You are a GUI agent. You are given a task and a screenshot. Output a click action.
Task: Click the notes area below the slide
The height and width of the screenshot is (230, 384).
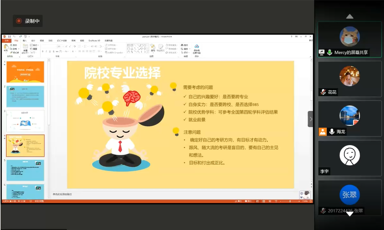pos(145,194)
